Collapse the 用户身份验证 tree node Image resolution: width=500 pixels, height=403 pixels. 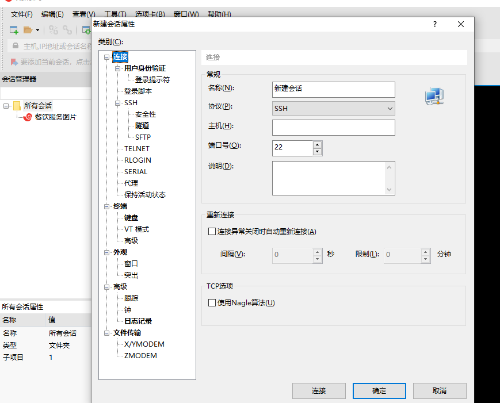click(x=118, y=68)
